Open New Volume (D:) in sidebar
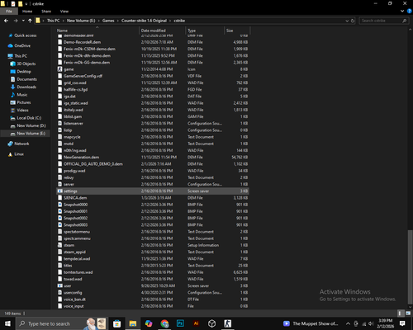 [31, 125]
